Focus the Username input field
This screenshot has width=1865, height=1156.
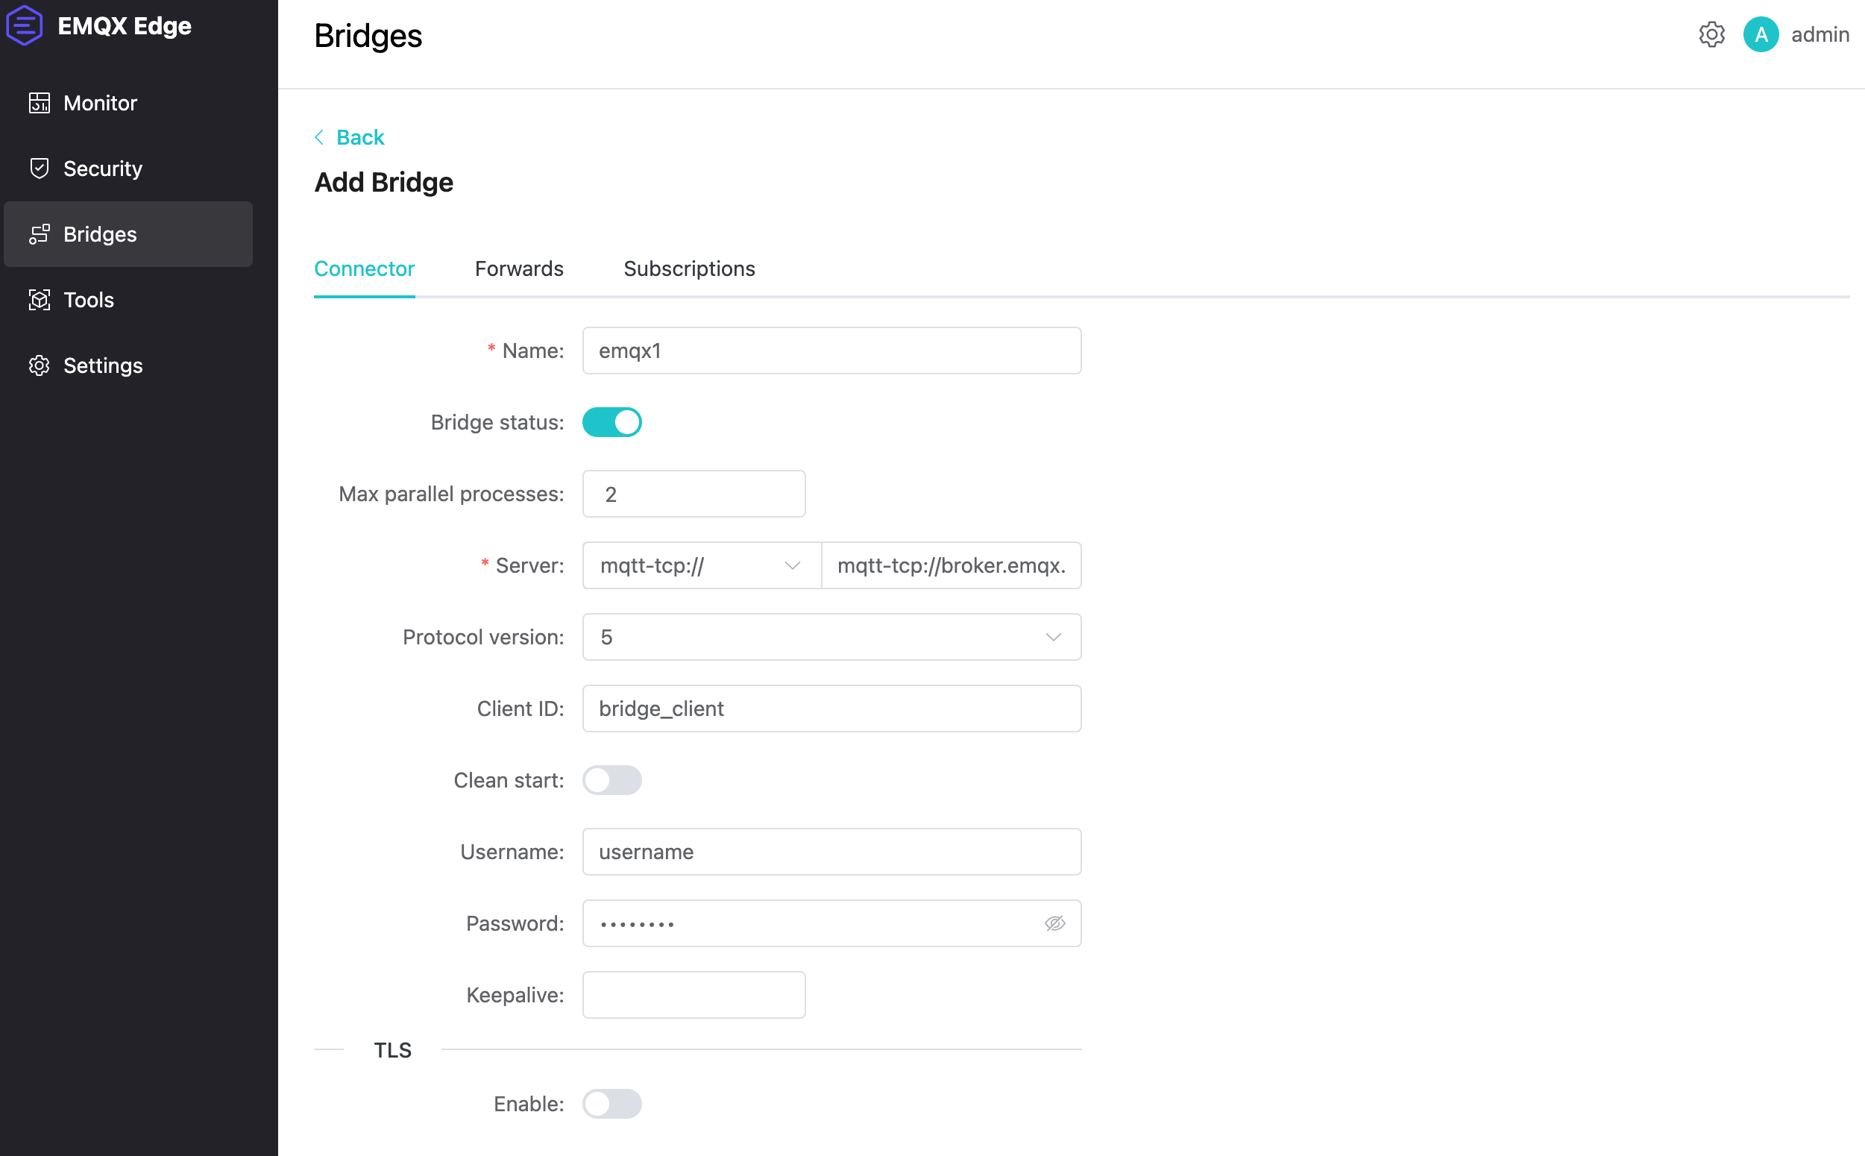[831, 851]
